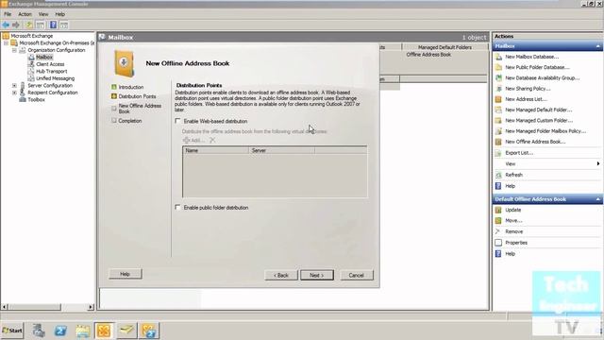The image size is (604, 340).
Task: Switch to Managed Default Folders tab
Action: [x=445, y=47]
